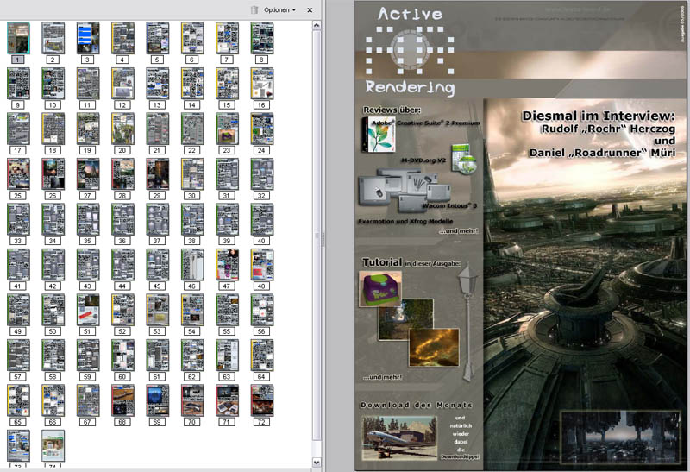The image size is (690, 472).
Task: Click the Wacom Intuos 3 tablets image
Action: (x=403, y=191)
